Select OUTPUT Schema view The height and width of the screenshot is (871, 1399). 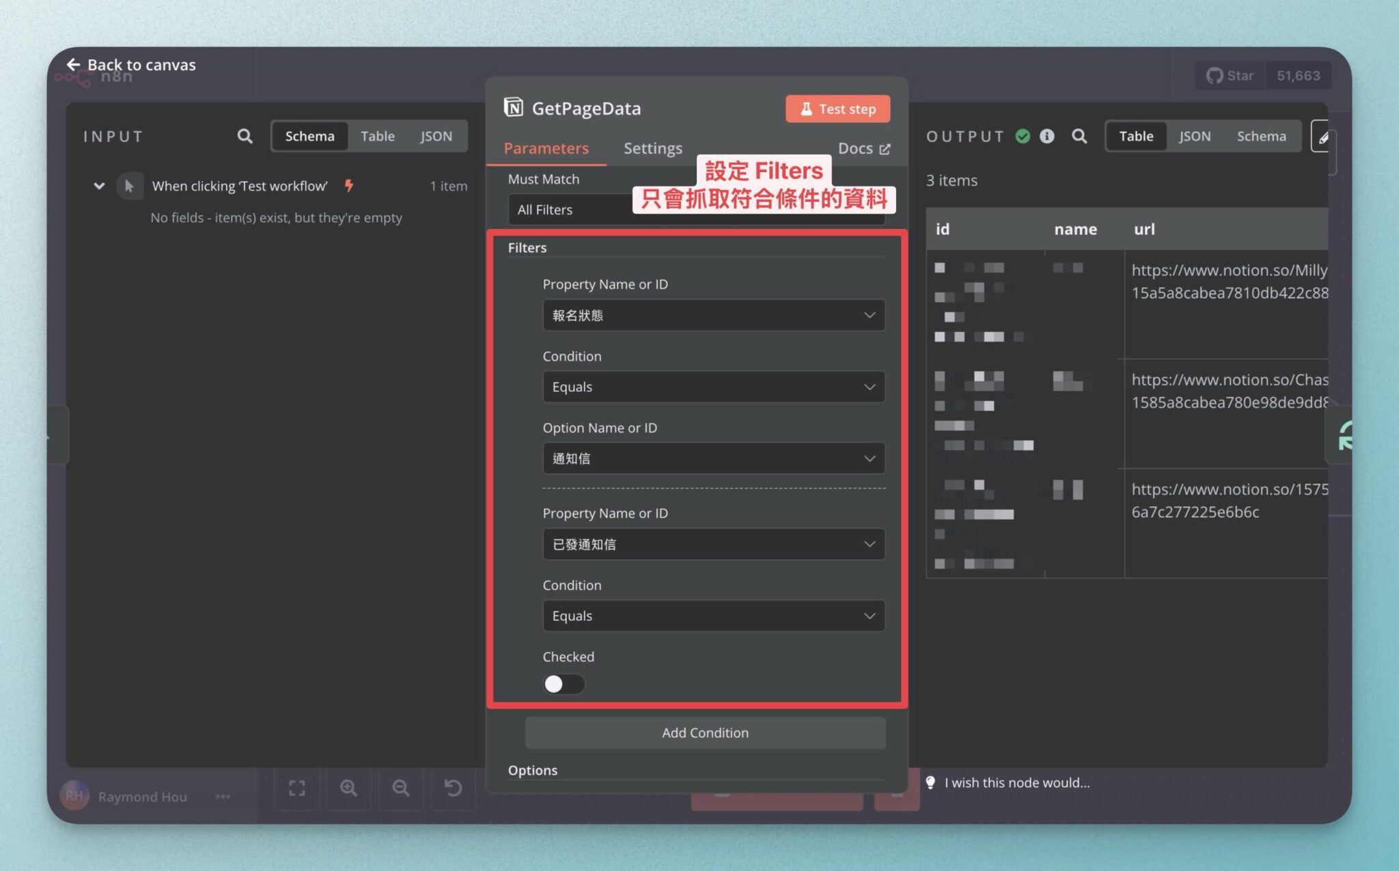click(x=1261, y=136)
